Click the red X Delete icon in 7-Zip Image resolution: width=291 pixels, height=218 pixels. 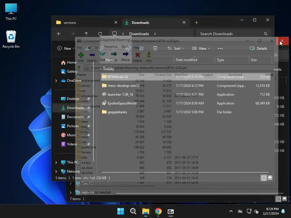pyautogui.click(x=138, y=55)
